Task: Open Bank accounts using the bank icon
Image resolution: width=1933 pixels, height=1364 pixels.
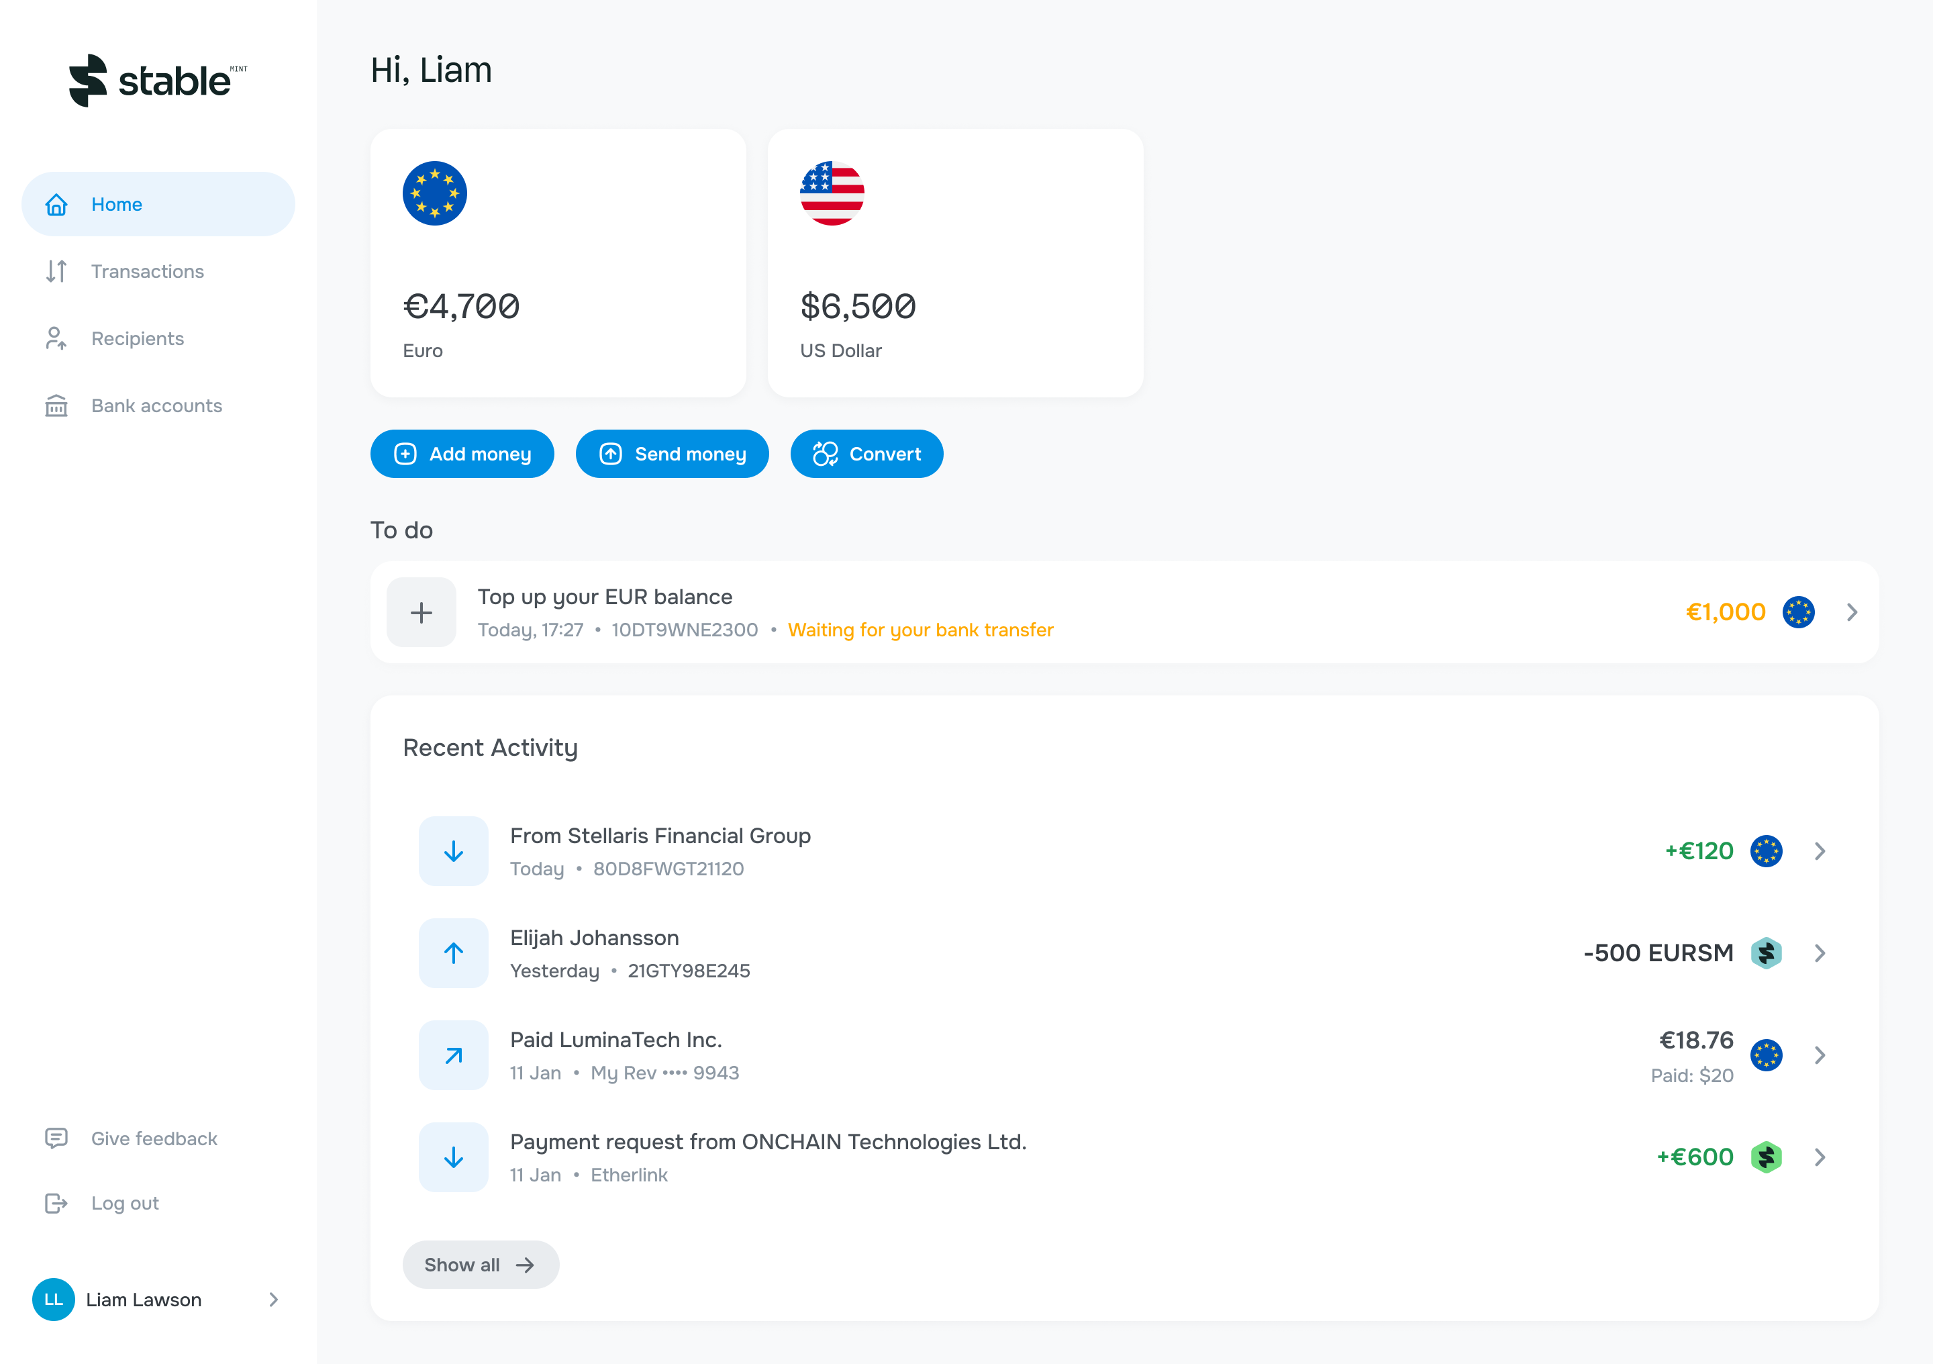Action: (56, 406)
